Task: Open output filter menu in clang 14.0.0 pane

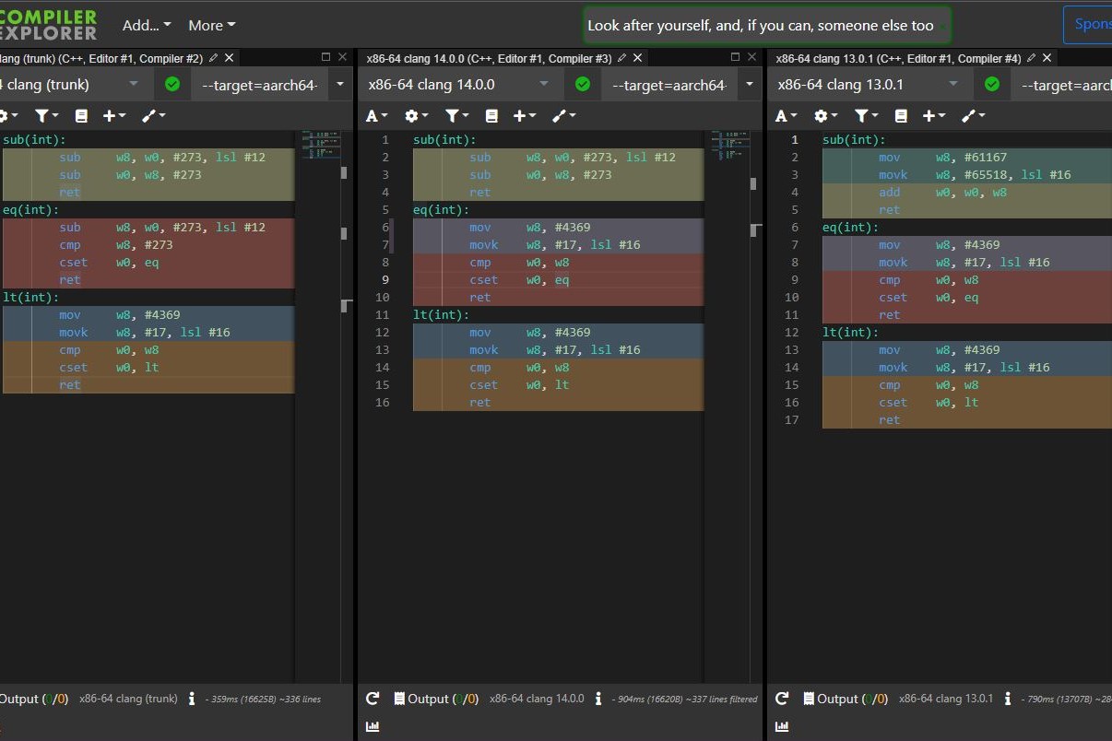Action: tap(457, 116)
